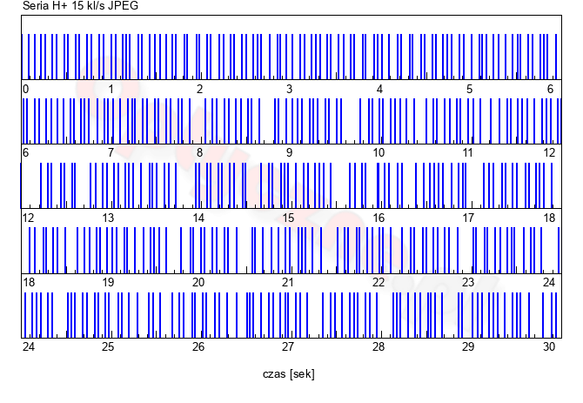Click the 16 second tick label
Screen dimensions: 583x403
tap(379, 218)
